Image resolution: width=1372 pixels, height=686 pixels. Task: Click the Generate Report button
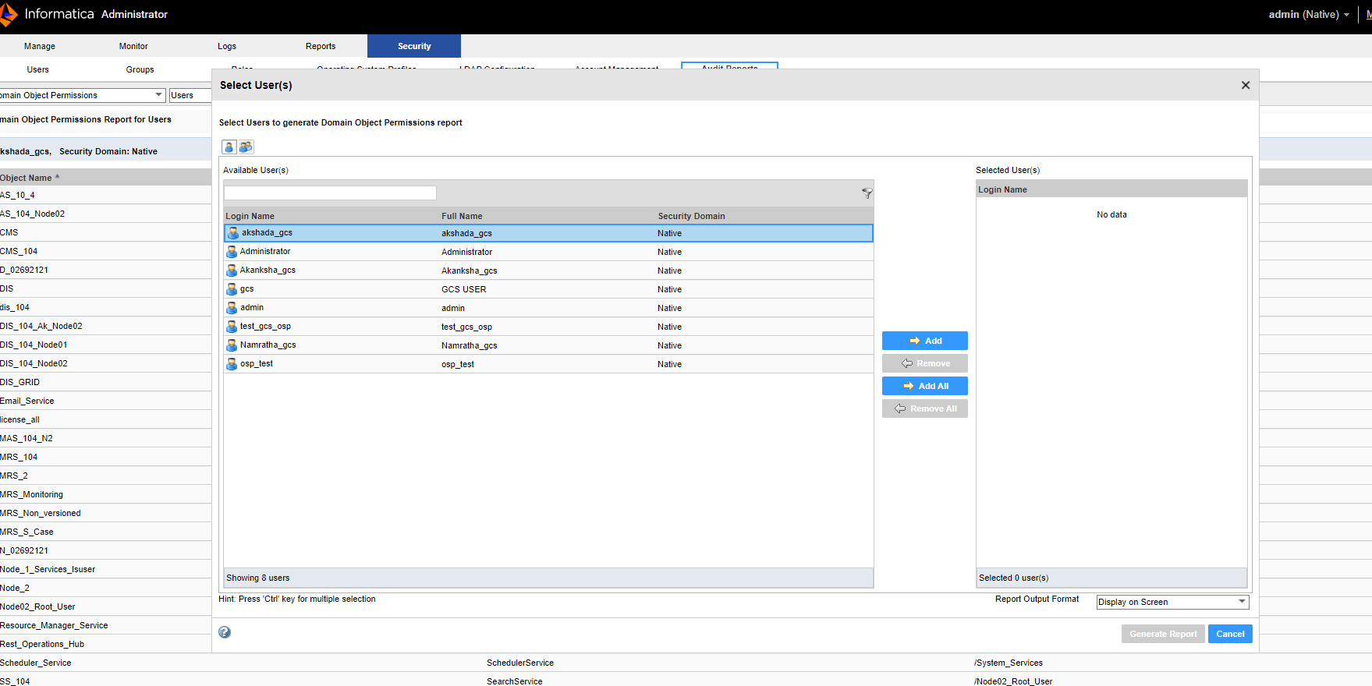coord(1163,634)
